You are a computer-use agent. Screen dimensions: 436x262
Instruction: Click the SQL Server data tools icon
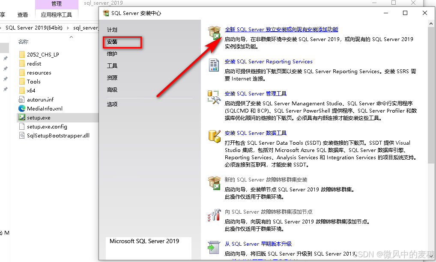(215, 136)
